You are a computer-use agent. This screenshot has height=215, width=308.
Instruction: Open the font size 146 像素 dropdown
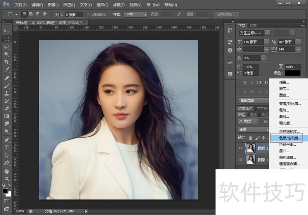coord(266,42)
